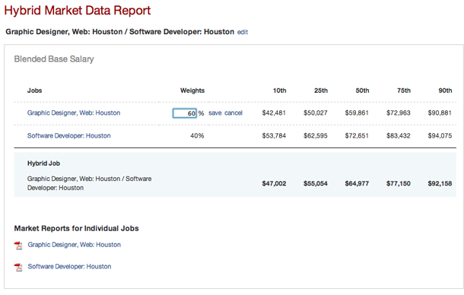Click the 75th percentile column header
The width and height of the screenshot is (464, 295).
[x=404, y=90]
